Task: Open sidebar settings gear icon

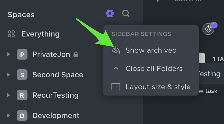Action: pos(110,13)
